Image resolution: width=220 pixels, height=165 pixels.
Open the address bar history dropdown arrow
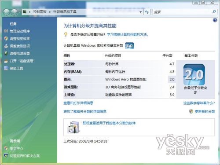[140, 12]
